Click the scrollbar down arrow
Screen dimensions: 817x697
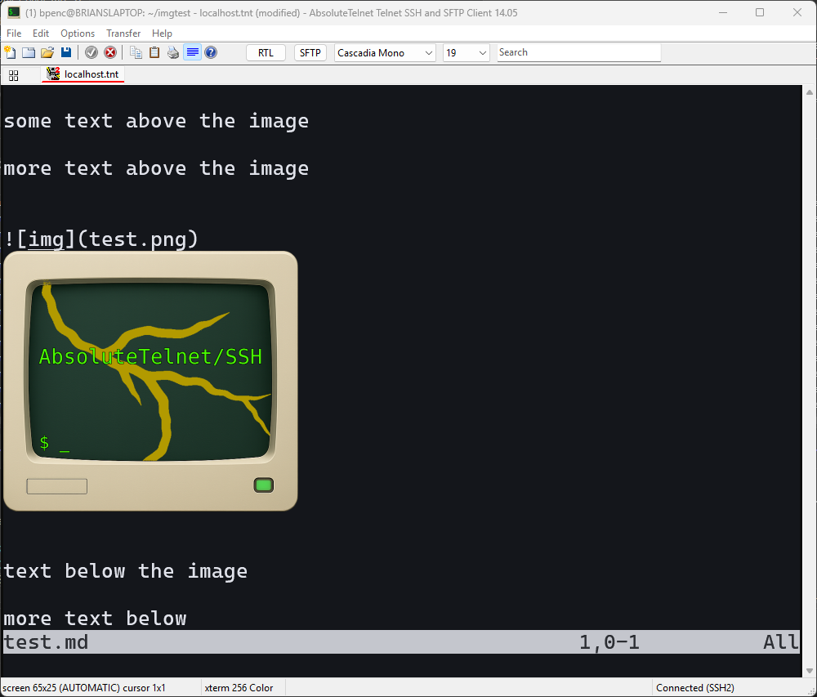[809, 671]
